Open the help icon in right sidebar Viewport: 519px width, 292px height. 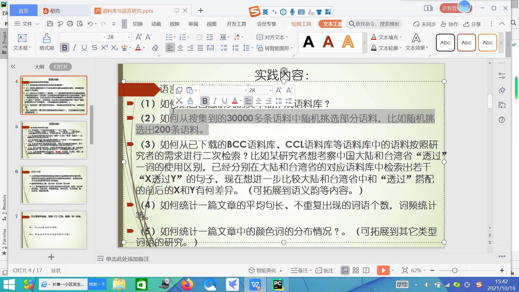[x=502, y=120]
